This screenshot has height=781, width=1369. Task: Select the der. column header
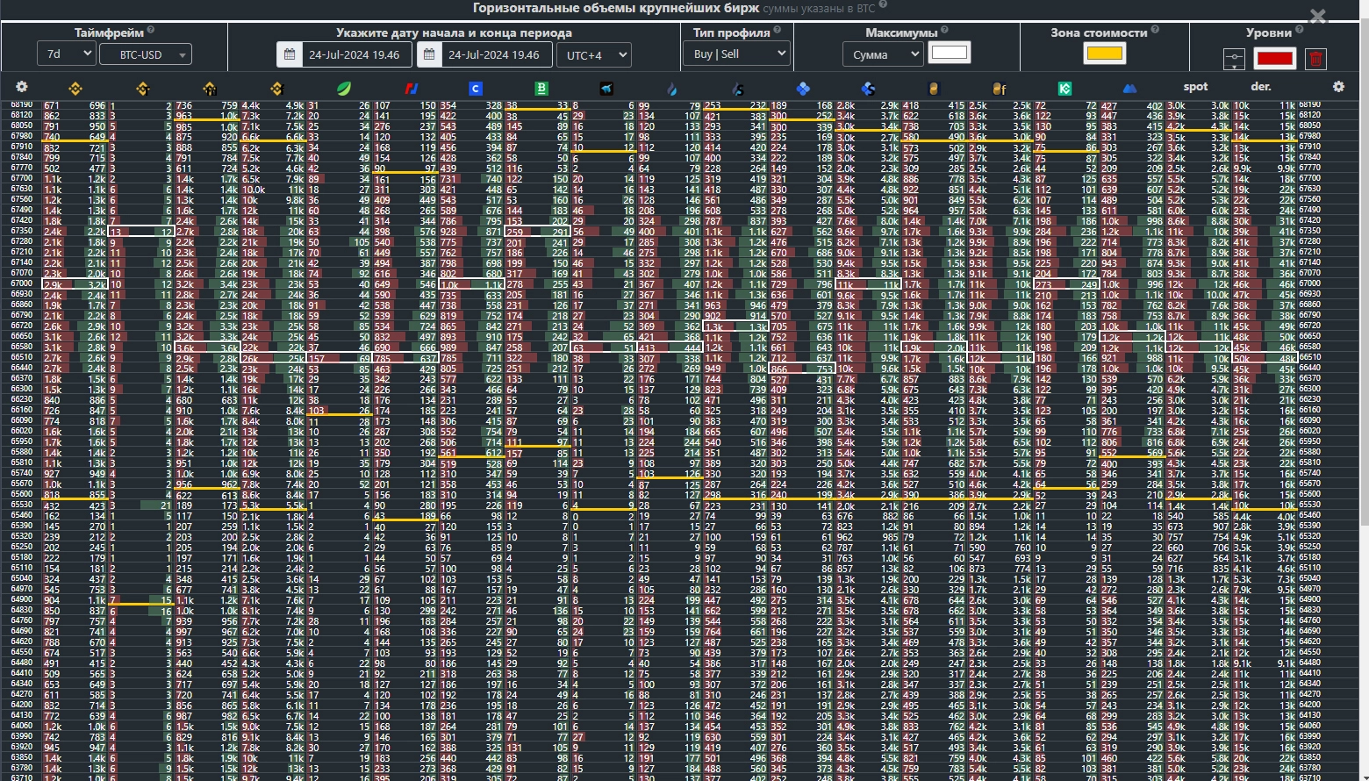(x=1261, y=87)
